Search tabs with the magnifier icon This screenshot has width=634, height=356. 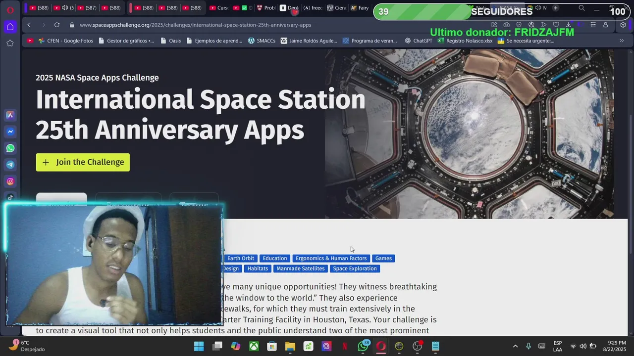coord(581,8)
